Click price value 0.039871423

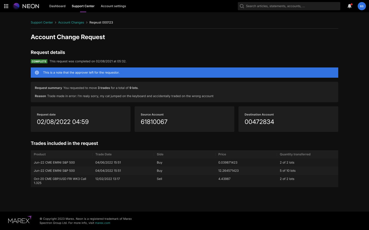(x=228, y=163)
